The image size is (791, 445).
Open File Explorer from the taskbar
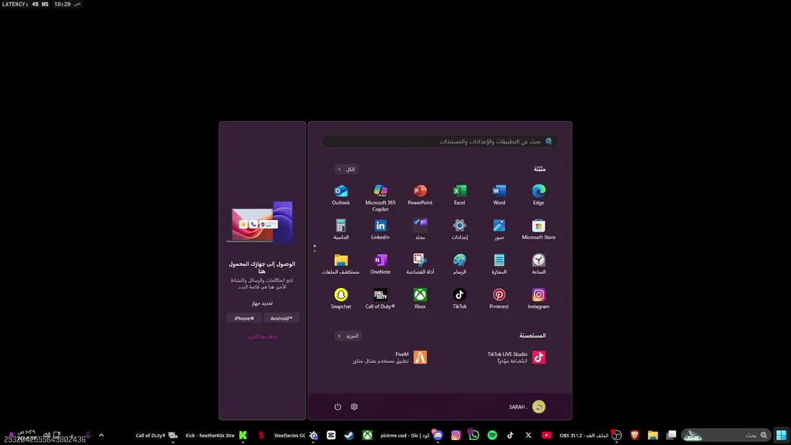[653, 435]
